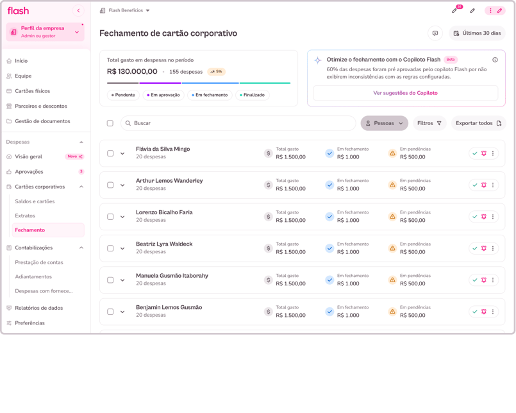
Task: Select the checkbox for Manuela Gusmão Itaborahy
Action: (110, 280)
